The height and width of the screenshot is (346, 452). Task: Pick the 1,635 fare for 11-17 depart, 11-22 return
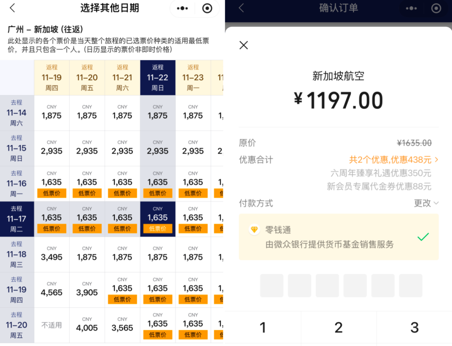(x=158, y=219)
